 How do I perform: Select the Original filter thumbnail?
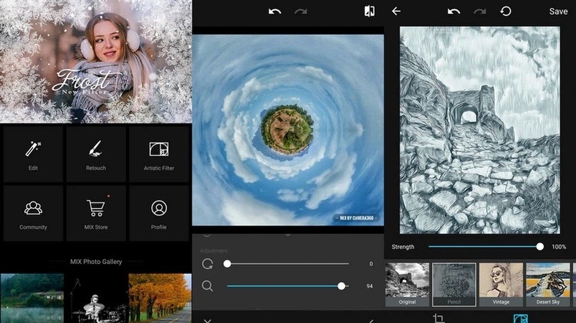[407, 284]
